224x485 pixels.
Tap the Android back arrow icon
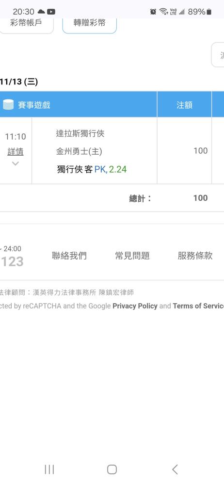[175, 469]
